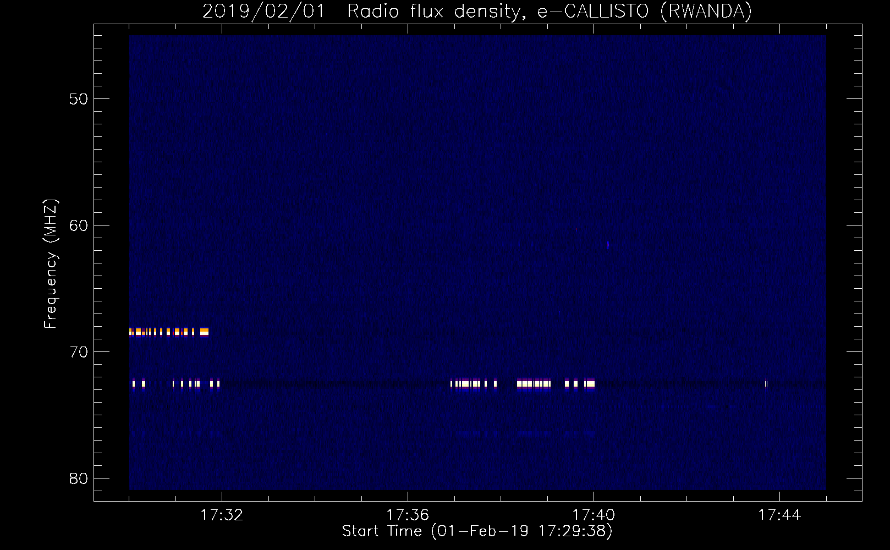Click the 17:32 time tick label

(x=222, y=515)
